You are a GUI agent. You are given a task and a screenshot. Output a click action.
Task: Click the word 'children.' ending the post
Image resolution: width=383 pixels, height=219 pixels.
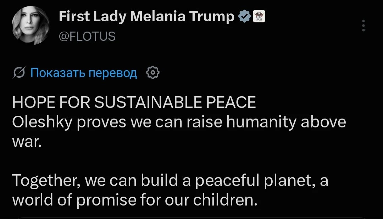point(225,199)
